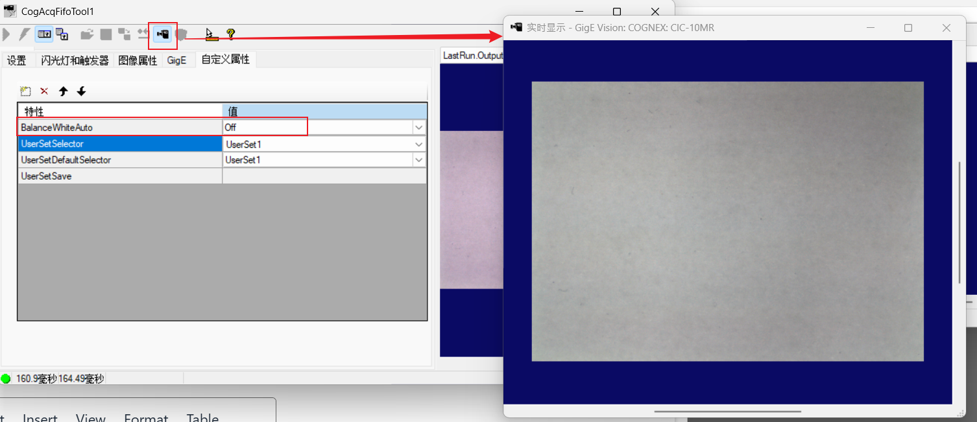Click the grayed save square icon
Screen dimensions: 977x422
[106, 34]
